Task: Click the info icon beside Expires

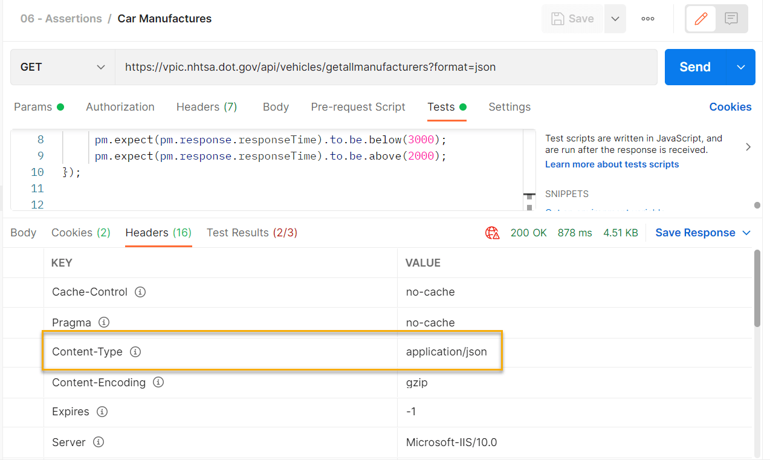Action: point(102,412)
